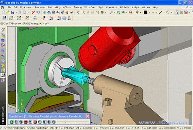Click the orange rendering sphere icon
Image resolution: width=193 pixels, height=130 pixels.
tap(131, 12)
